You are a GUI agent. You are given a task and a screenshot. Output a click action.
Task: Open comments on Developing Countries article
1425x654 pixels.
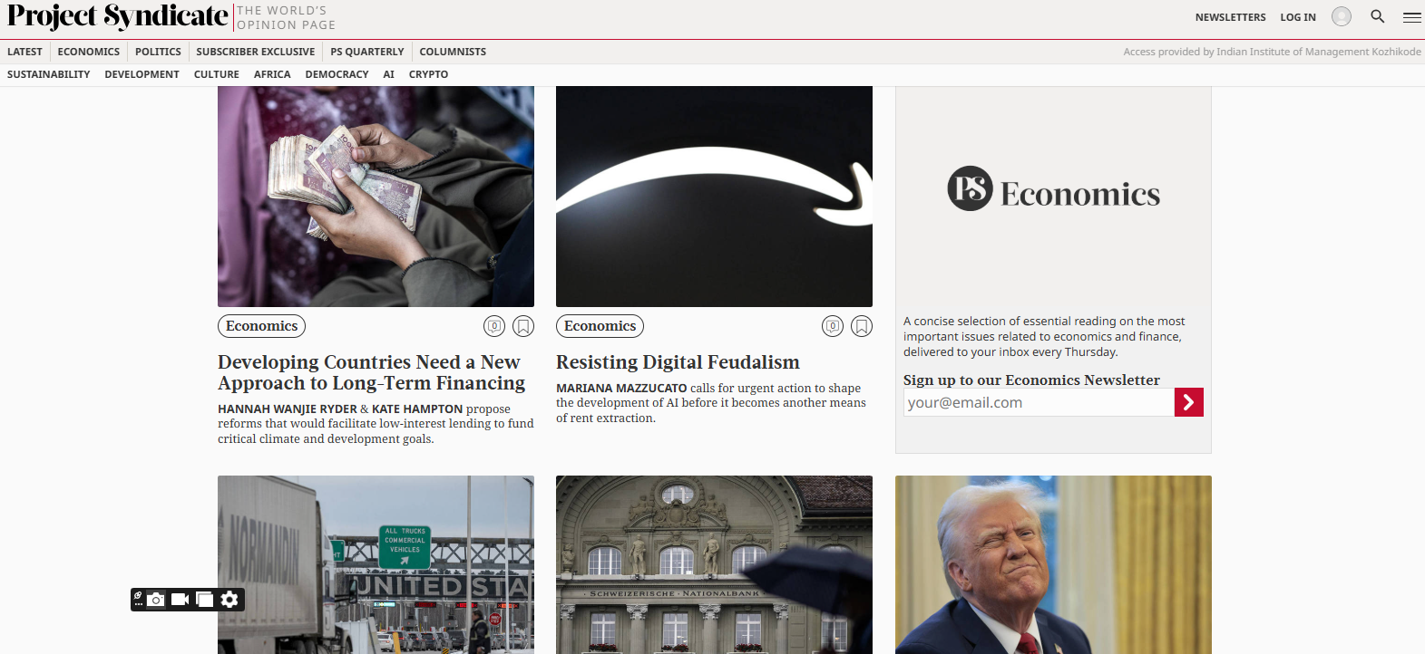tap(494, 326)
